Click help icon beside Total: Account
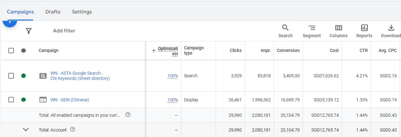401x137 pixels. click(72, 130)
